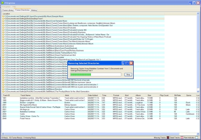
Task: Open the Help menu
Action: click(x=14, y=7)
